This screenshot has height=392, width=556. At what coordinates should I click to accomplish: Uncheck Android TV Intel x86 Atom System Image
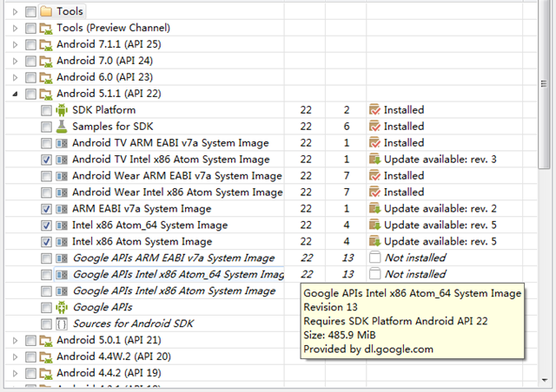pos(46,160)
